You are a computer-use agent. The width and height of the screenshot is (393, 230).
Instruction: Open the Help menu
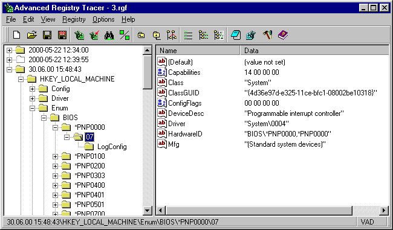click(x=128, y=19)
